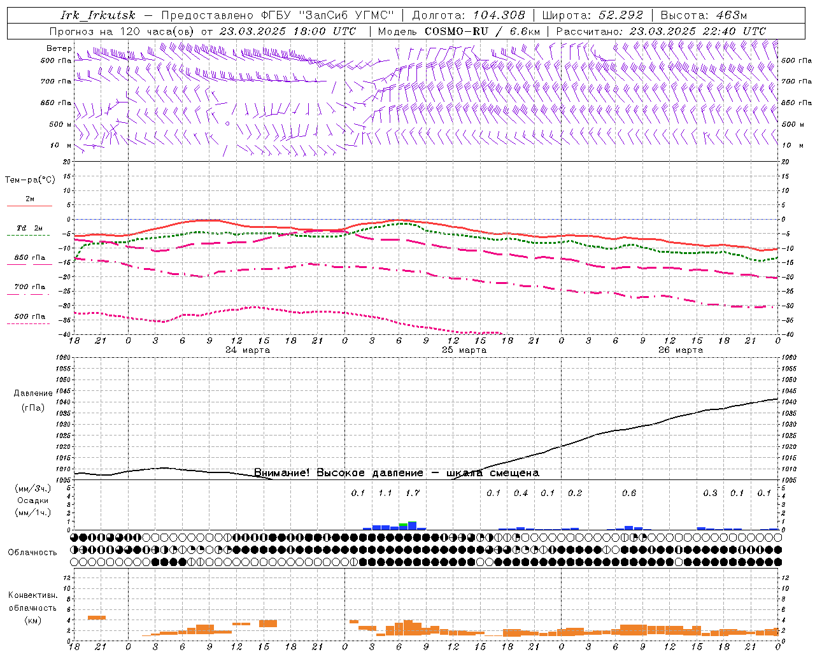Image resolution: width=815 pixels, height=652 pixels.
Task: Click the 'Ветер' wind panel label
Action: 59,48
